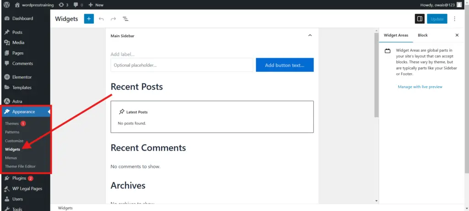469x211 pixels.
Task: Click the editor canvas vertical scrollbar
Action: coord(376,75)
